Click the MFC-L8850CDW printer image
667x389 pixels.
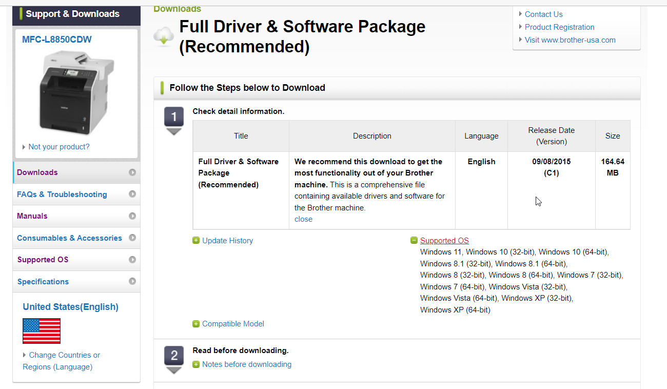pos(76,92)
